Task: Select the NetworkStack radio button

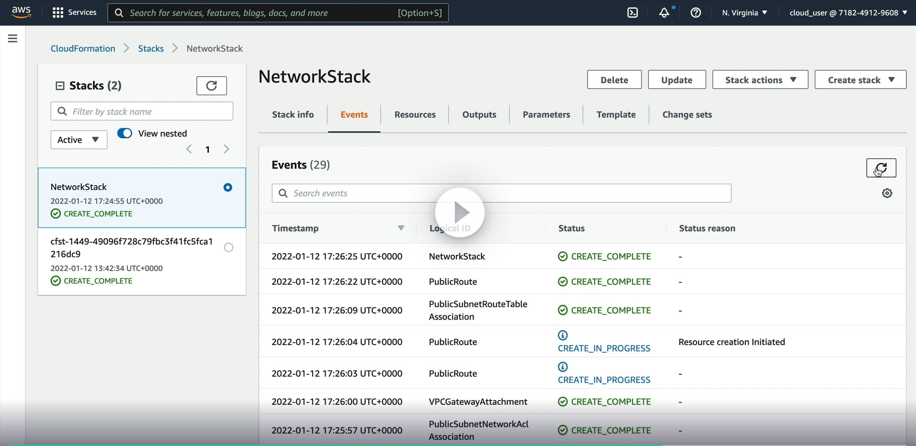Action: click(x=228, y=188)
